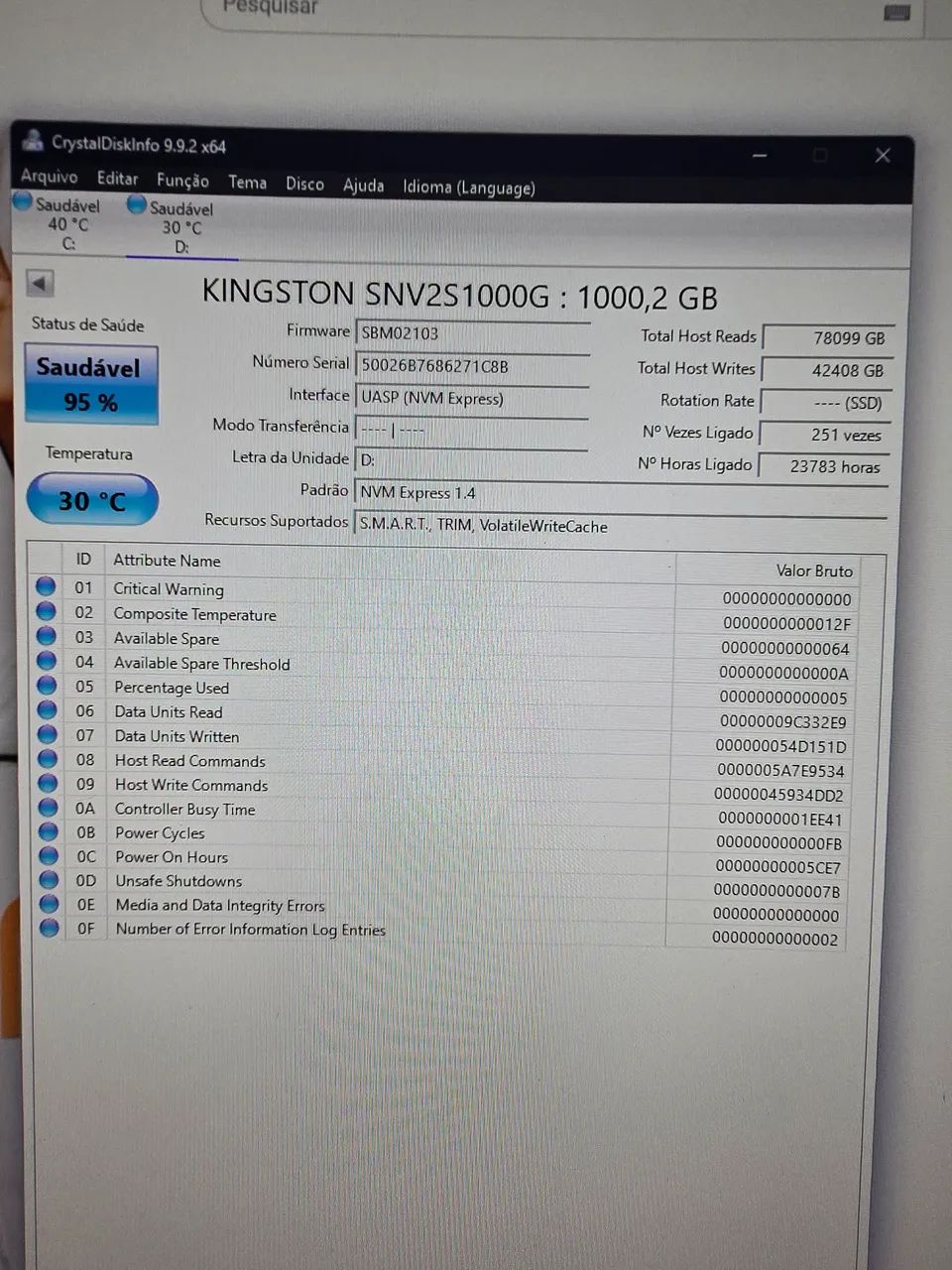Click status icon for Media and Data Integrity Errors
This screenshot has height=1270, width=952.
pyautogui.click(x=50, y=904)
